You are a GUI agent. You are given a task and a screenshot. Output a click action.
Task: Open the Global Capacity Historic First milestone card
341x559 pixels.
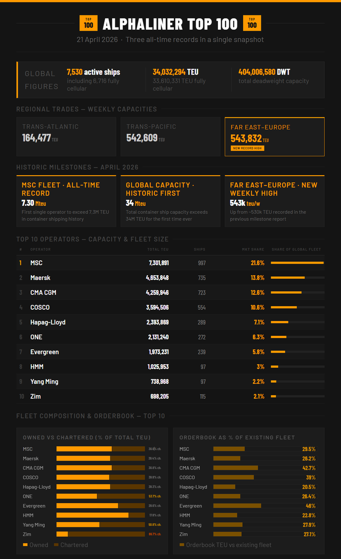point(170,201)
